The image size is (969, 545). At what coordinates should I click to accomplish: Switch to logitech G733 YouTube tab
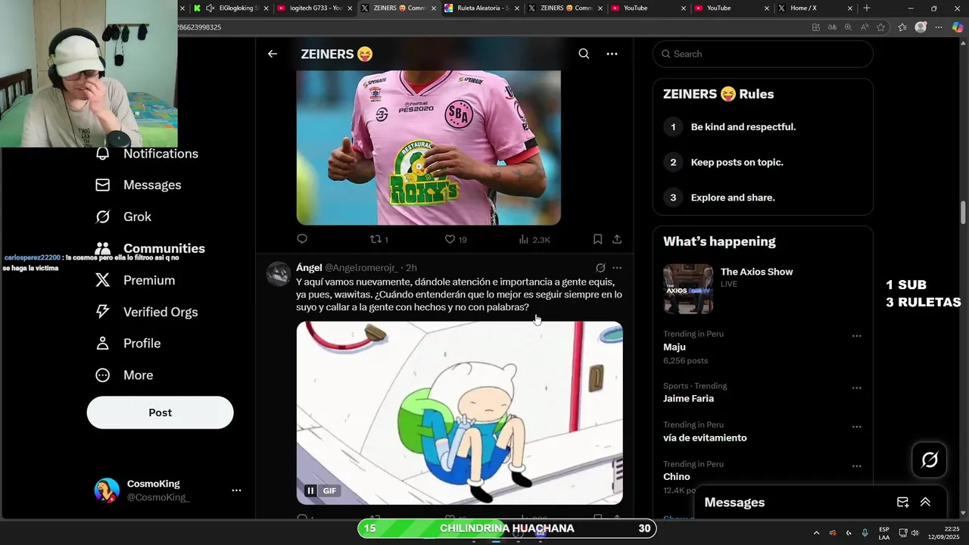point(313,8)
